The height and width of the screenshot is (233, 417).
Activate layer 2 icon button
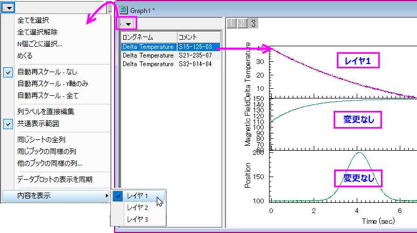pos(242,23)
